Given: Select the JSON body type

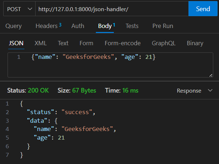Looking at the screenshot, I should 16,43.
